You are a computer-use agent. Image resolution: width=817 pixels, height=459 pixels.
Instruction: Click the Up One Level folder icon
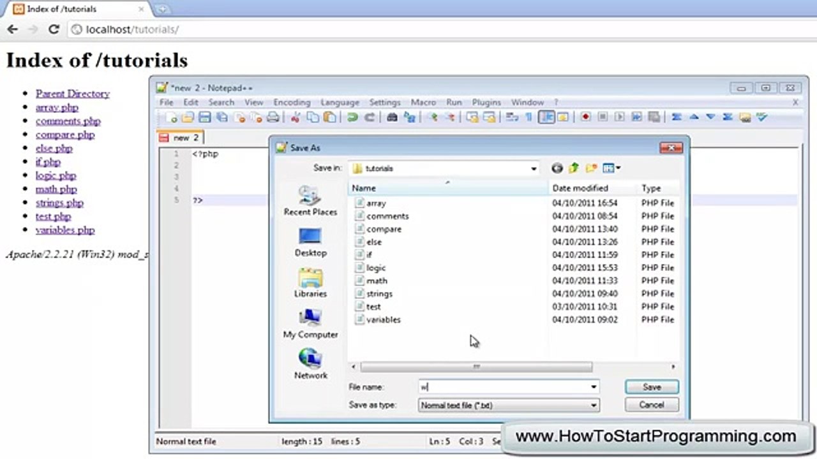[x=574, y=168]
